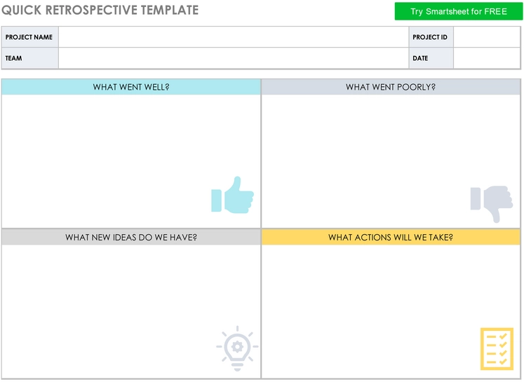Click the Date value field

tap(487, 58)
